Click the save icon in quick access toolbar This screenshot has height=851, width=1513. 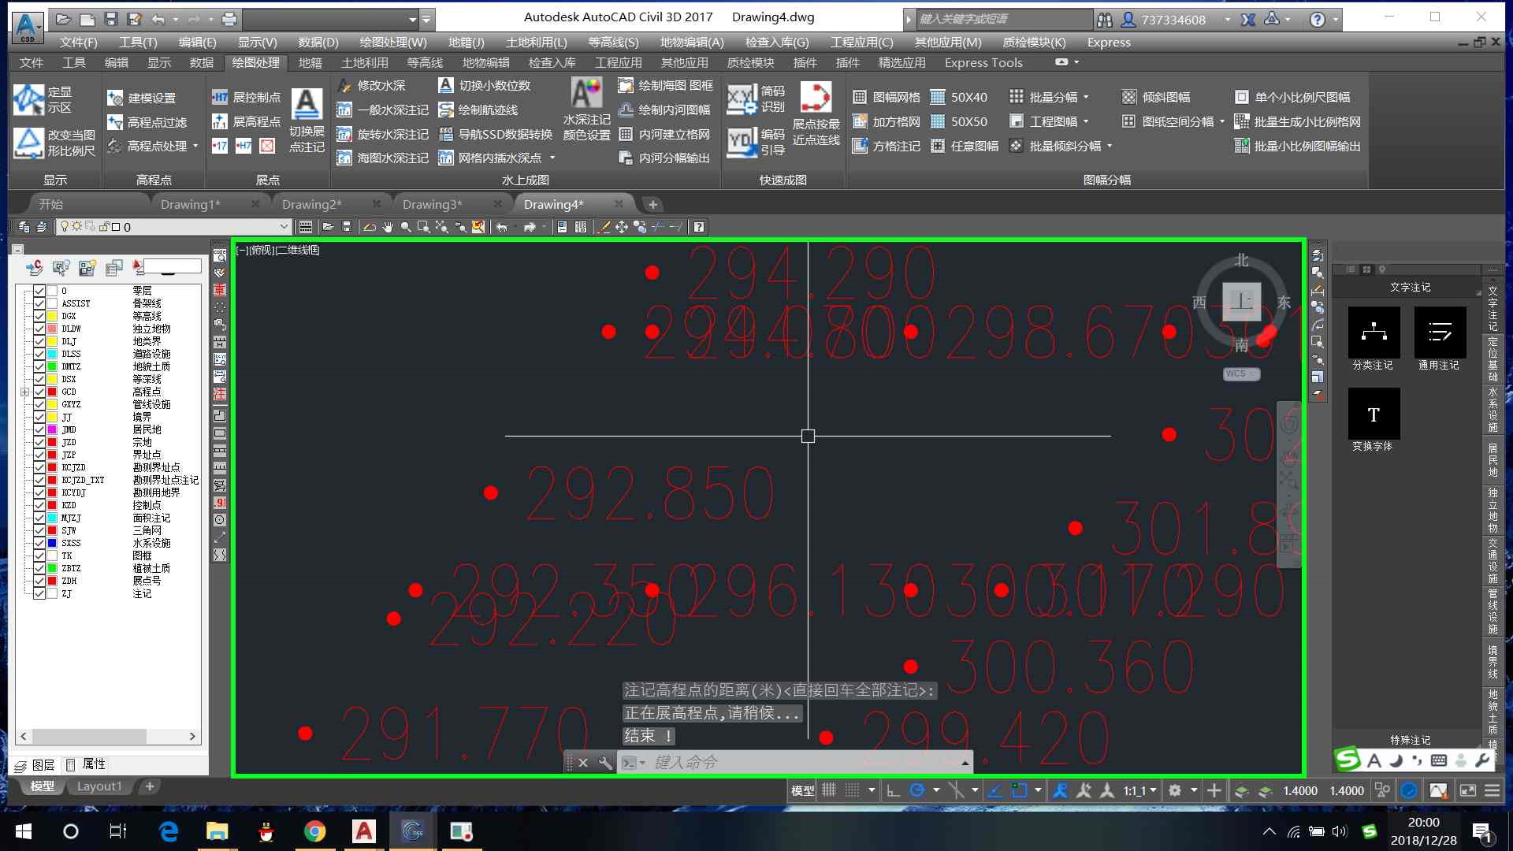[x=111, y=19]
